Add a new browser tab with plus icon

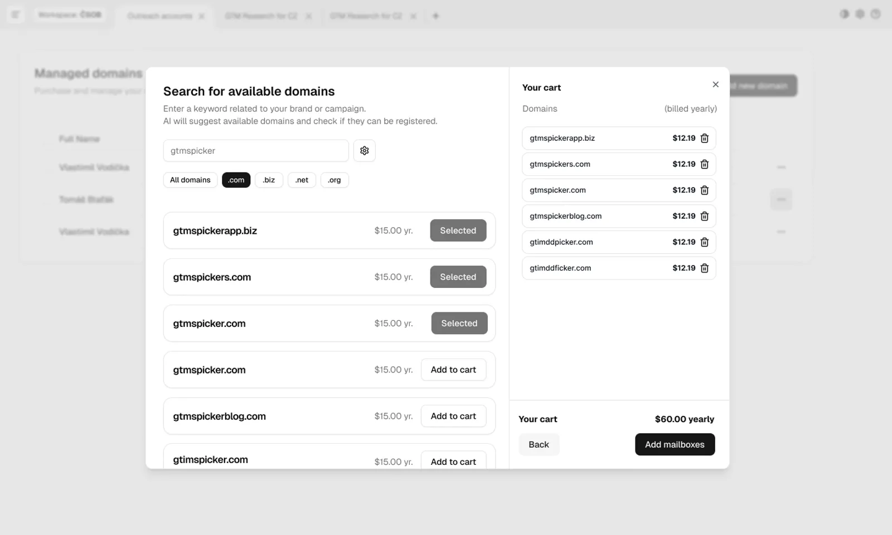(x=435, y=16)
